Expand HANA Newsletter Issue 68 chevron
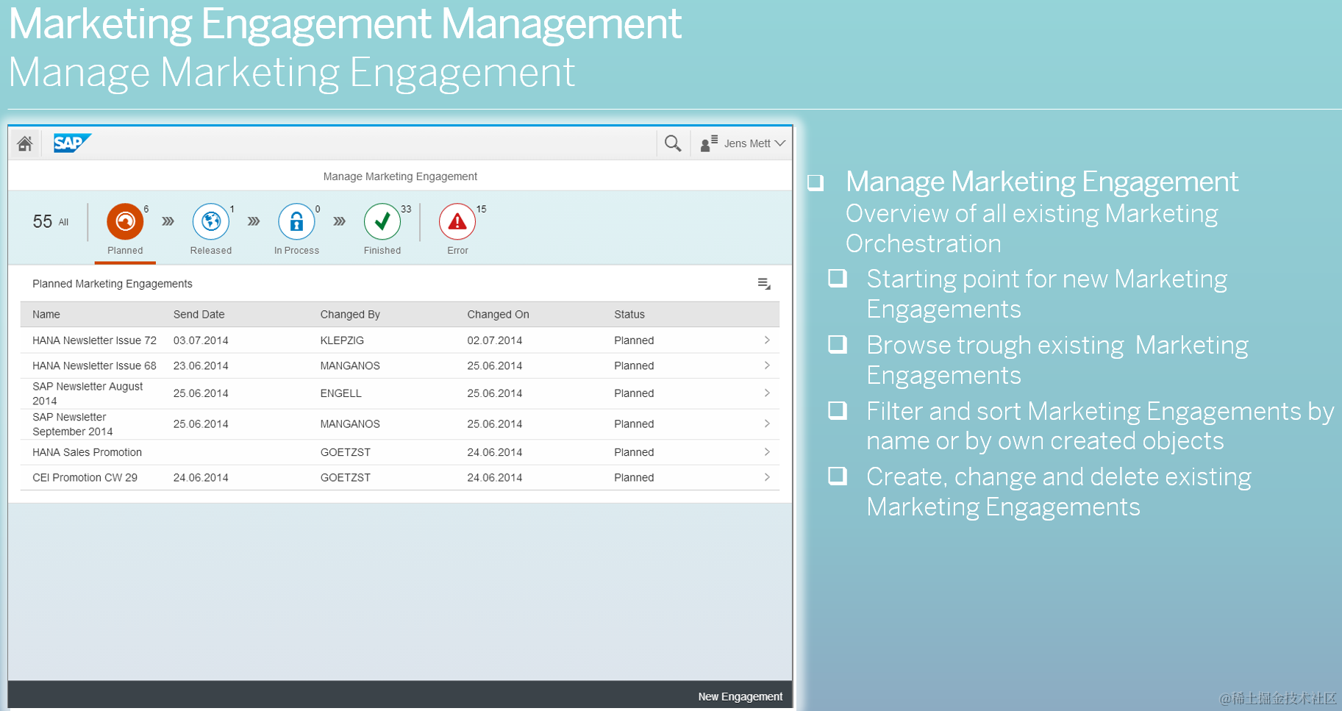This screenshot has width=1342, height=711. (x=767, y=365)
